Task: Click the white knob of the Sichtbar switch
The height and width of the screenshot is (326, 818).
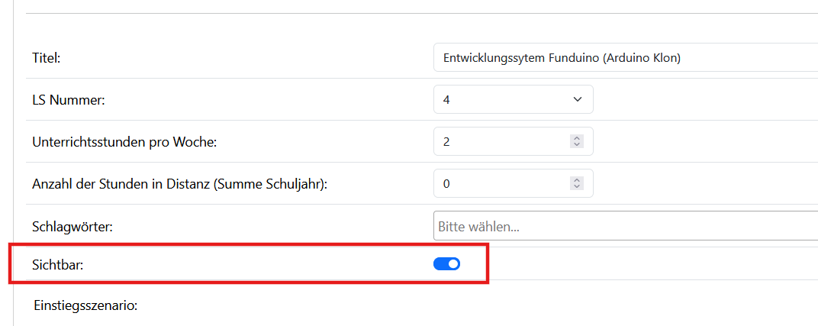Action: pos(453,264)
